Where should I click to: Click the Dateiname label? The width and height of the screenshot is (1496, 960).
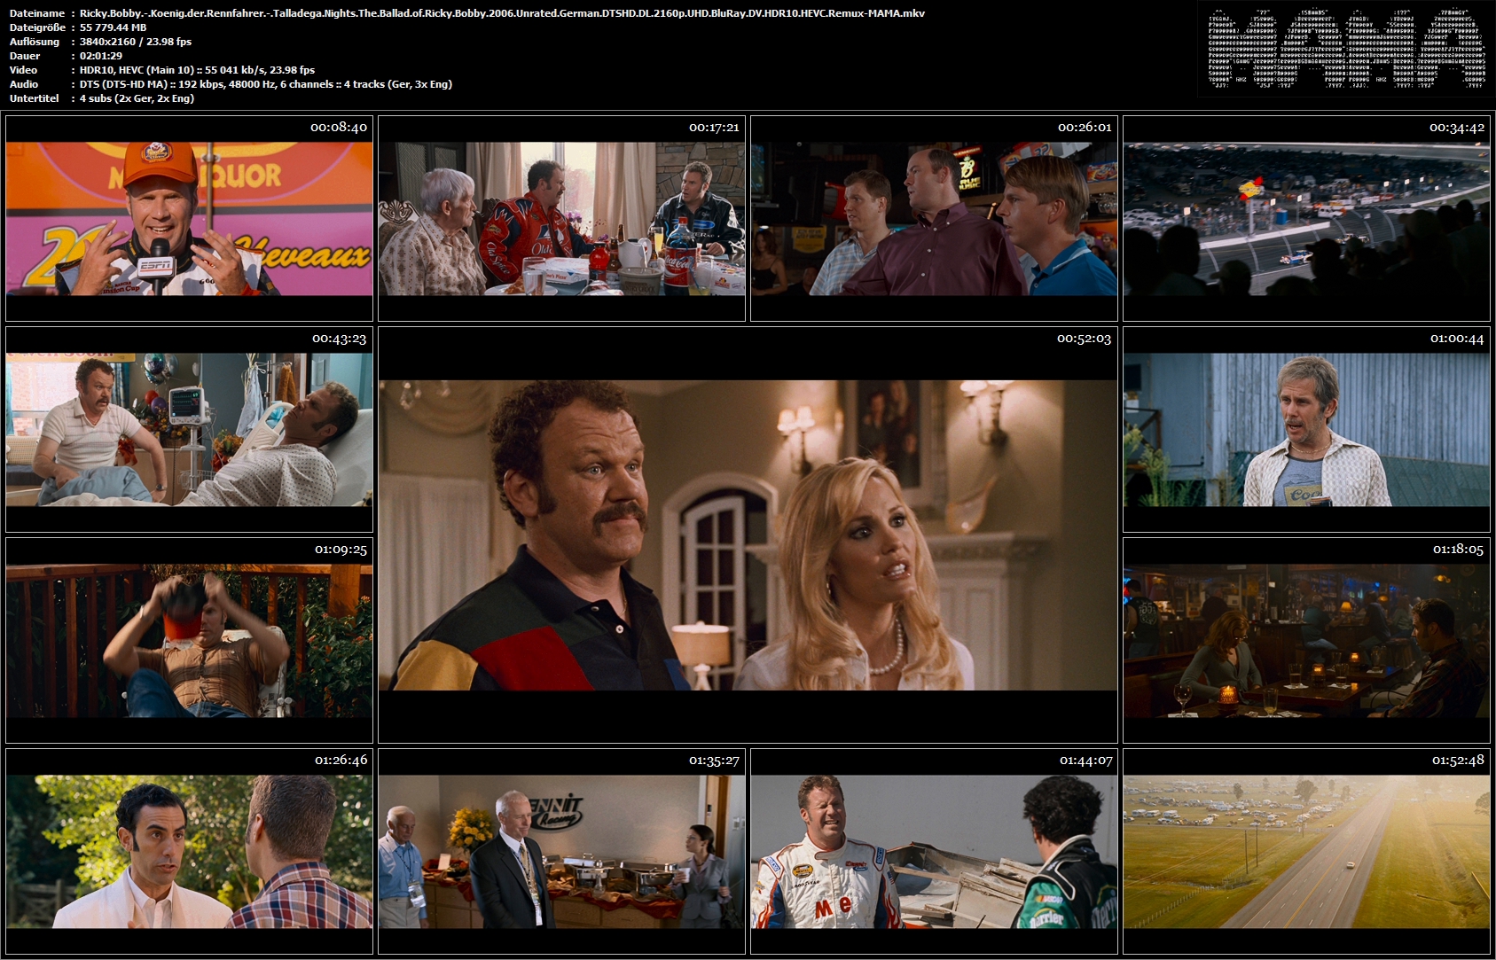37,13
